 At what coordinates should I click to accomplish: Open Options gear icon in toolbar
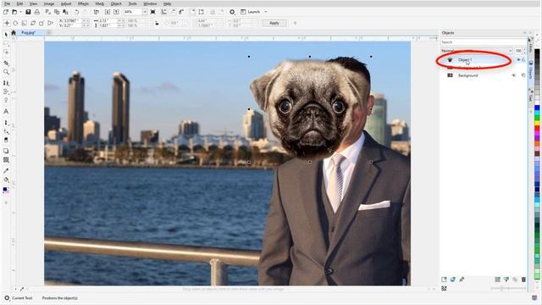(x=232, y=12)
